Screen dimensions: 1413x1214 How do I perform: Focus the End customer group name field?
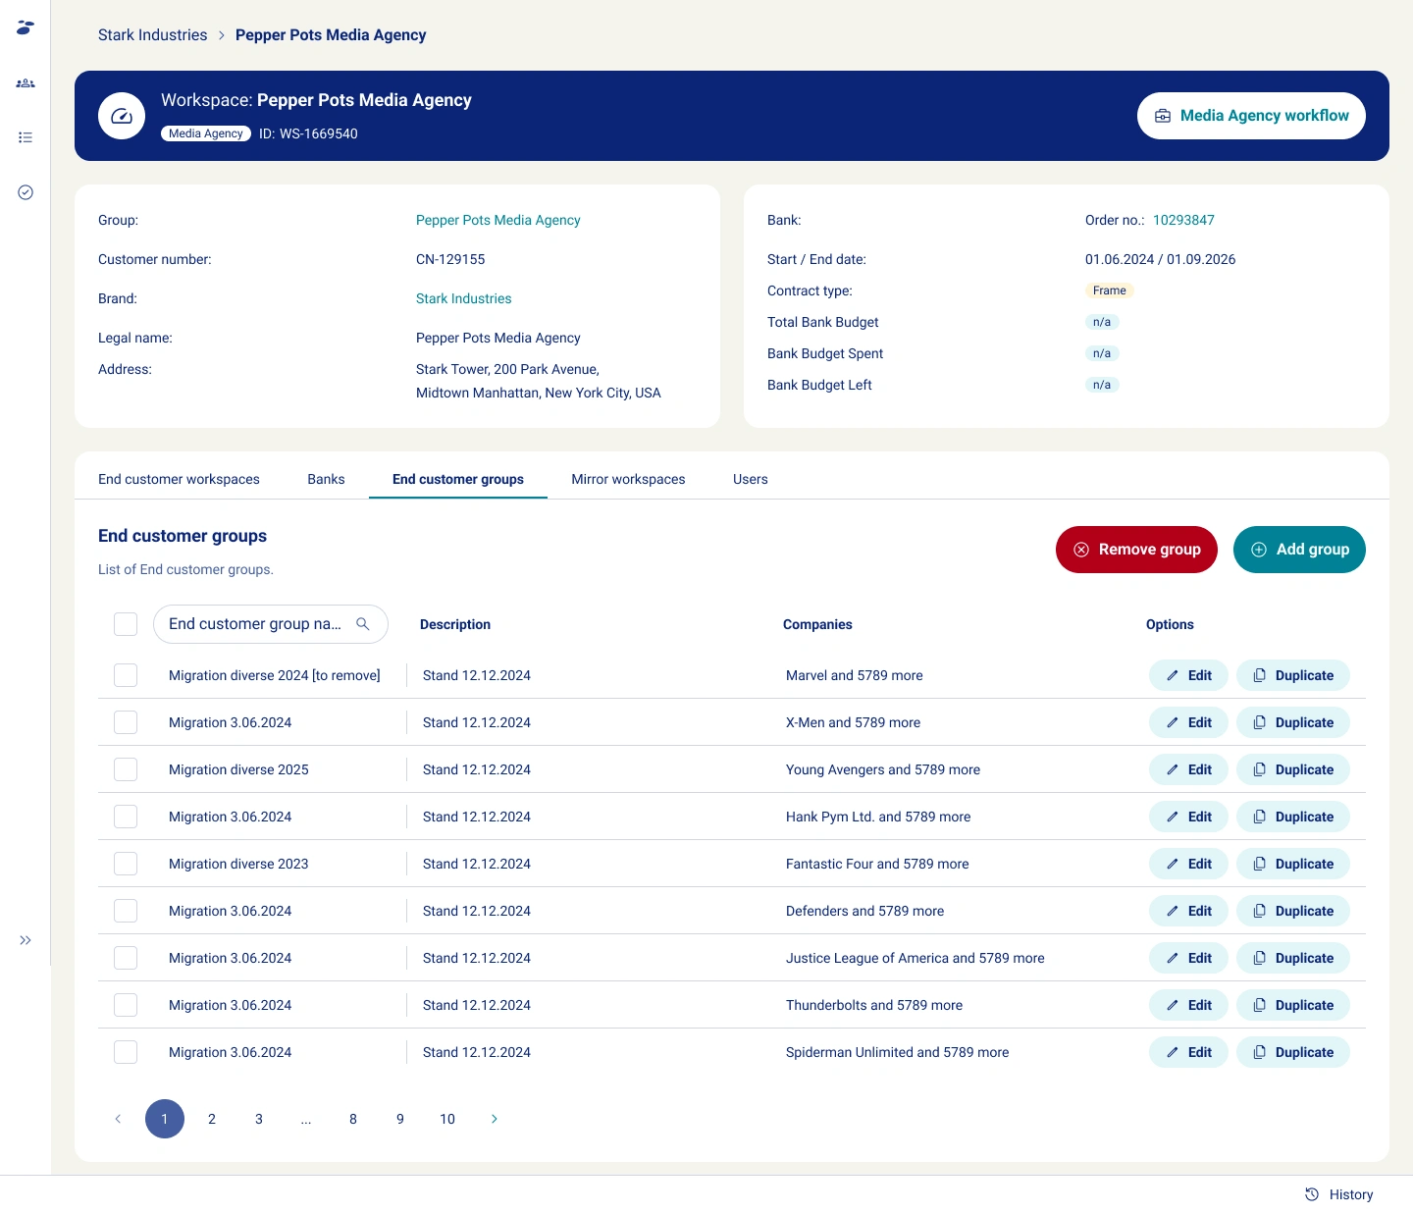click(255, 624)
